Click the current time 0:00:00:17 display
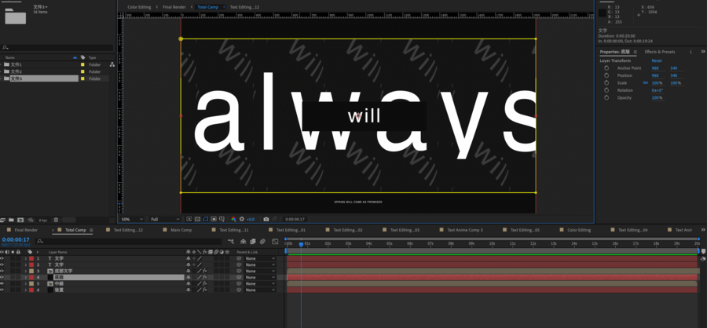Image resolution: width=707 pixels, height=328 pixels. tap(16, 239)
